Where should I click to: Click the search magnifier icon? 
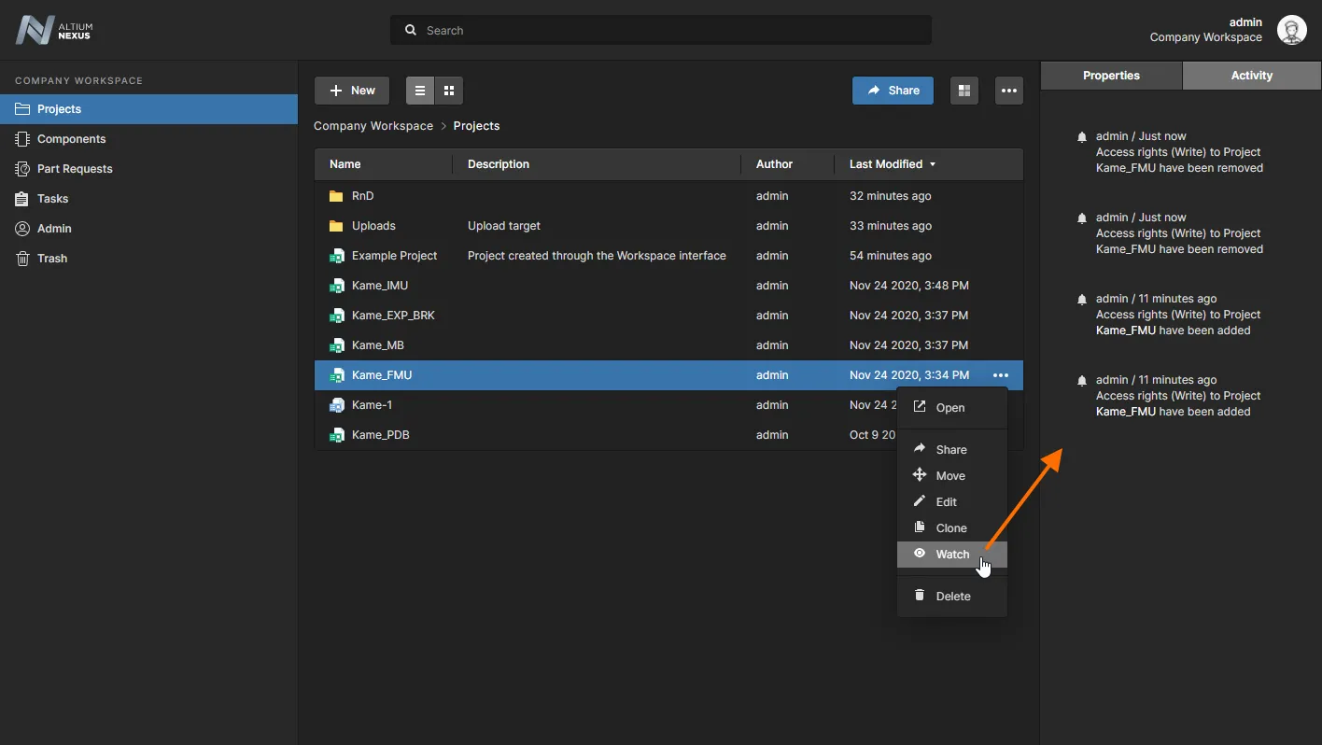coord(411,30)
